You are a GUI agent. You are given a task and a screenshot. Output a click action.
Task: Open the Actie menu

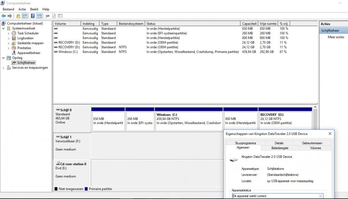[22, 9]
